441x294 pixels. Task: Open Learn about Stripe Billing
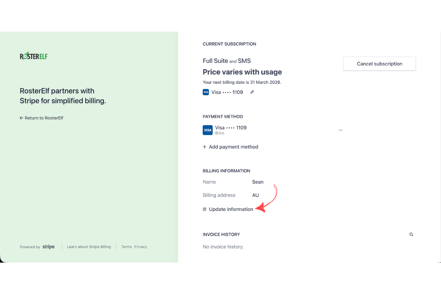click(x=89, y=247)
